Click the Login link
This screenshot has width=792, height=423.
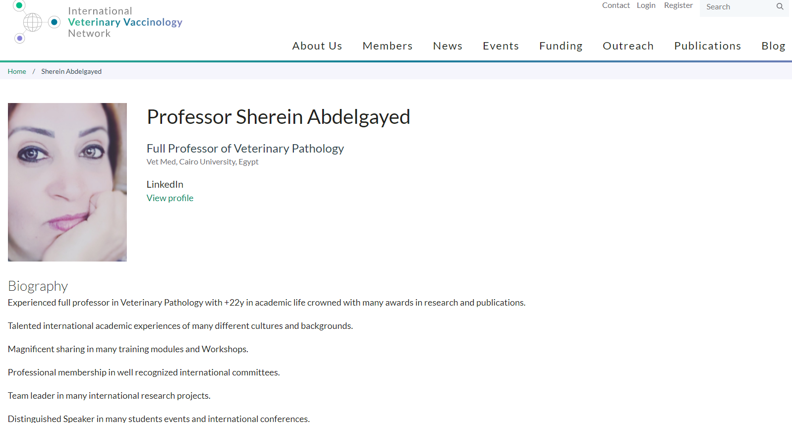(646, 5)
